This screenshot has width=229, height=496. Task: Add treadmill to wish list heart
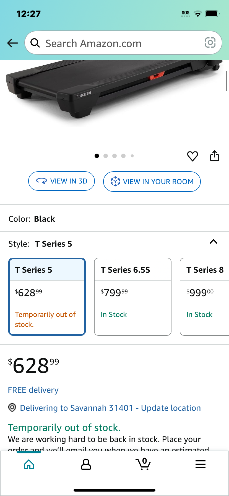(192, 156)
